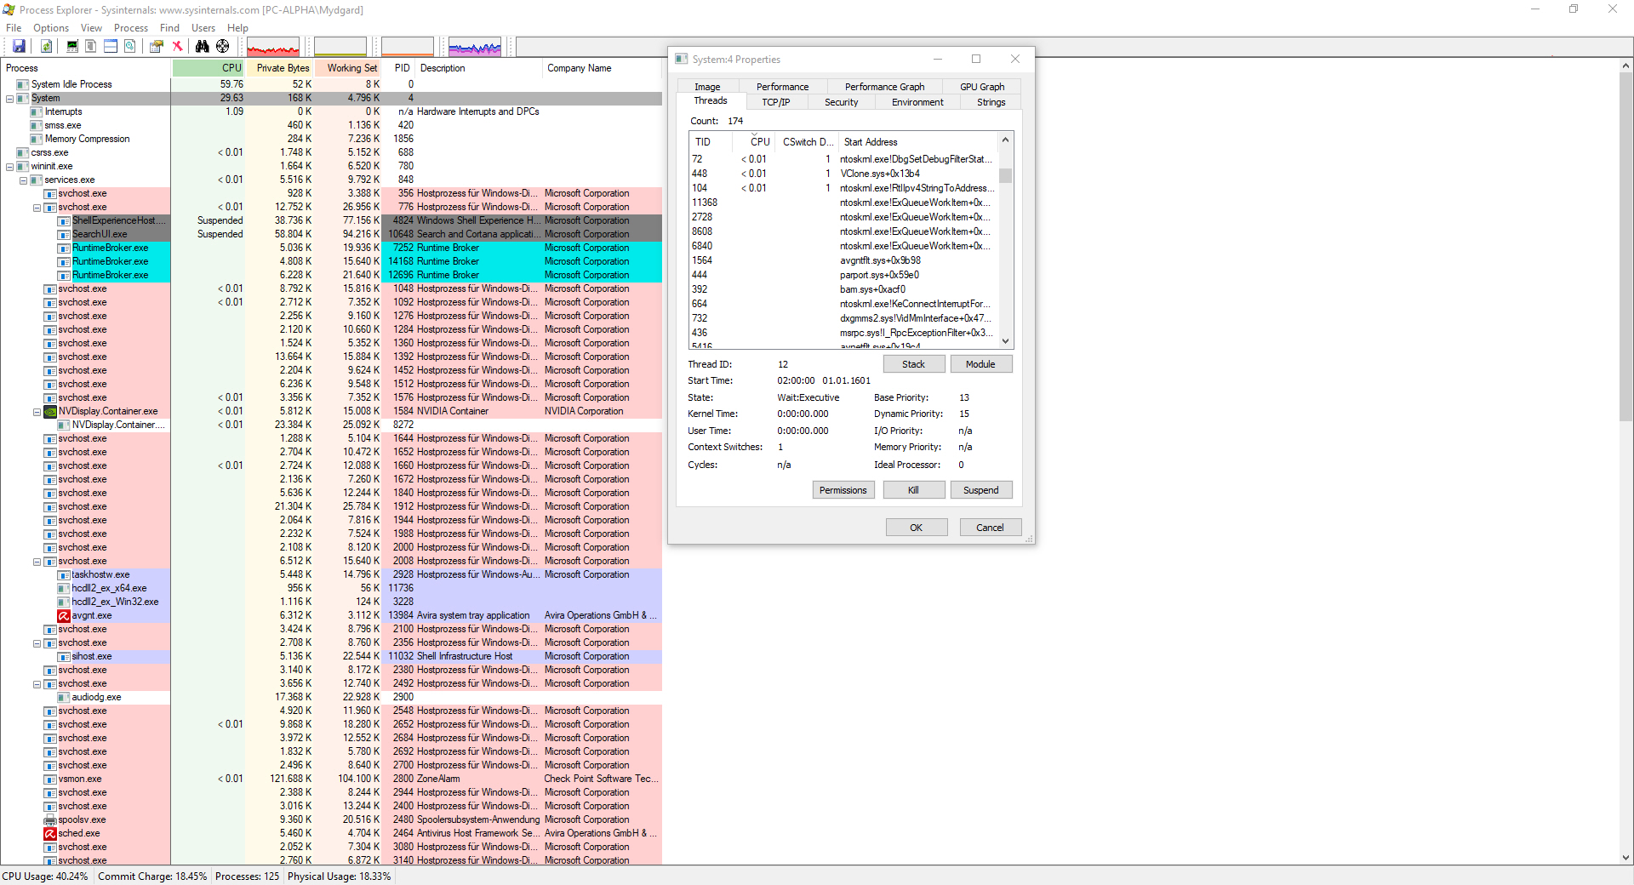Click the icon beside csrss.exe
The width and height of the screenshot is (1634, 885).
[23, 152]
